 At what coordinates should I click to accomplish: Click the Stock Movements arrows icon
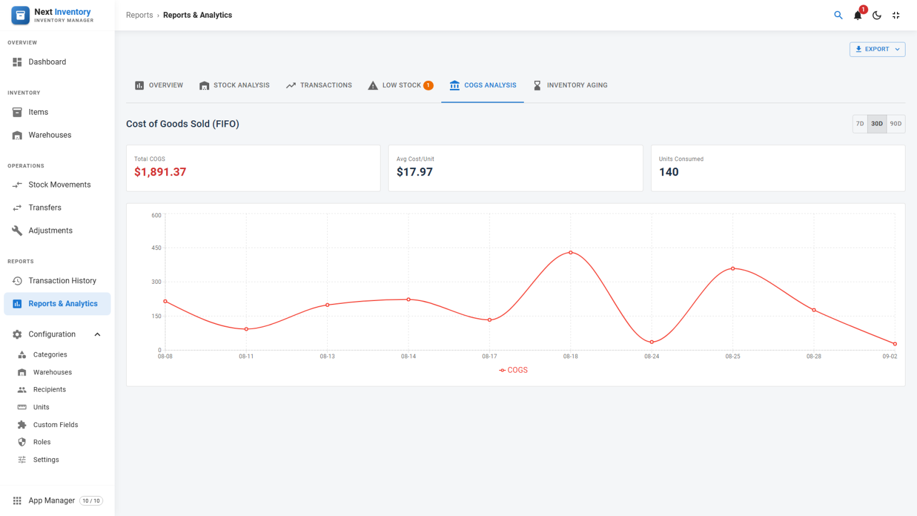[17, 185]
